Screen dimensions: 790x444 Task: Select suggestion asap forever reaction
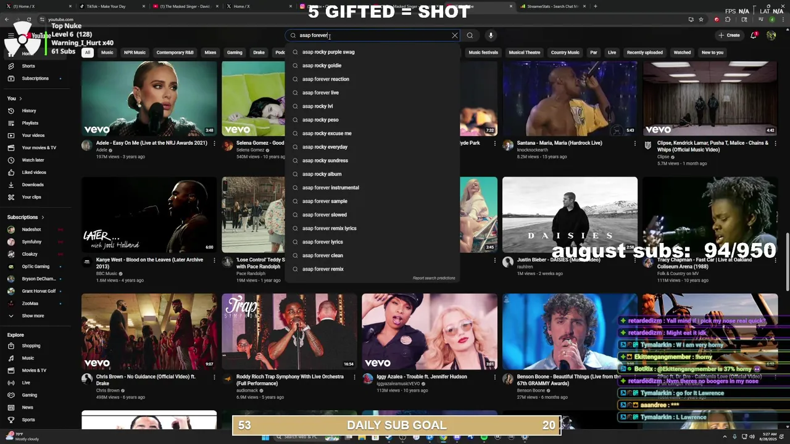pos(372,79)
